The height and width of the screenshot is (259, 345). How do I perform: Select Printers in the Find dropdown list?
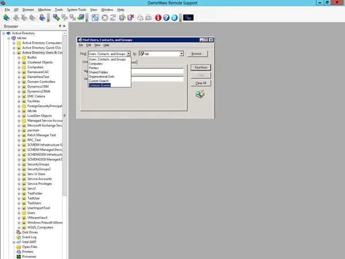[x=94, y=68]
